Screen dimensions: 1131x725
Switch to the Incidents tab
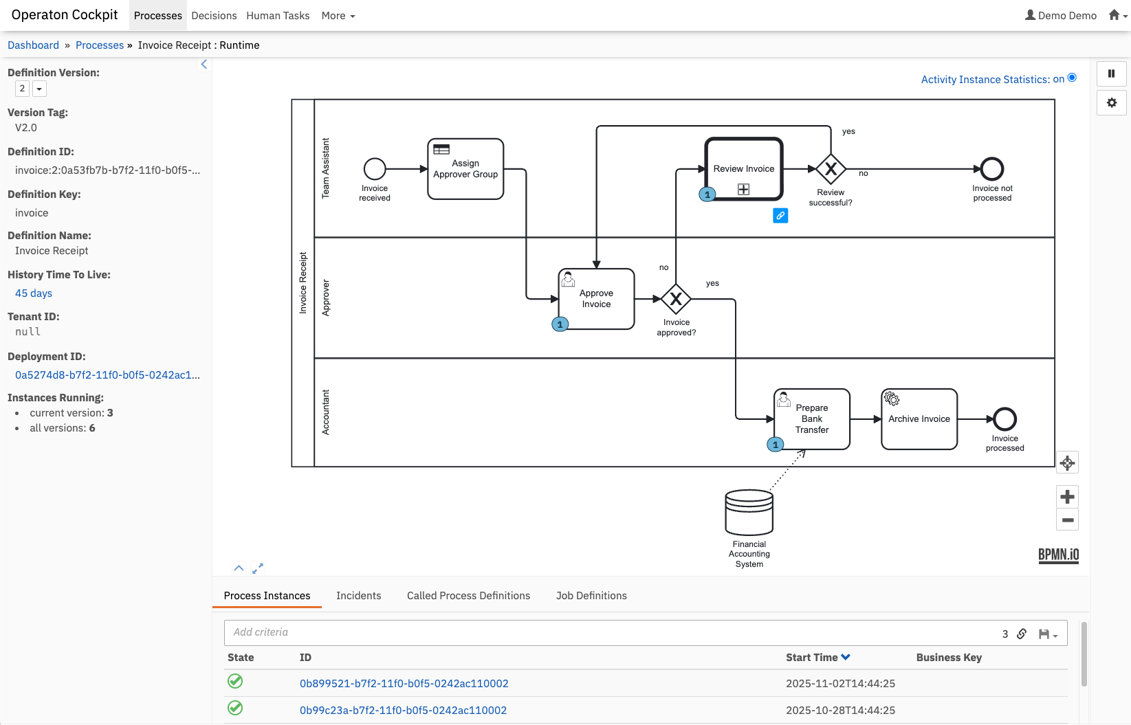click(358, 596)
